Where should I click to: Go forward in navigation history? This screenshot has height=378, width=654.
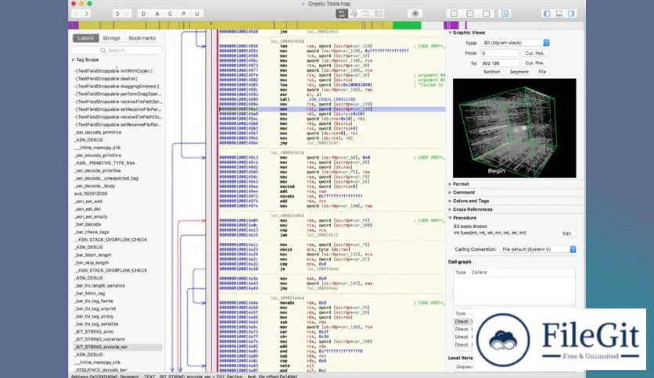point(87,14)
